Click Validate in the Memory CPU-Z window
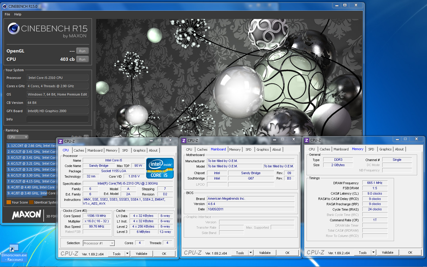 click(388, 252)
